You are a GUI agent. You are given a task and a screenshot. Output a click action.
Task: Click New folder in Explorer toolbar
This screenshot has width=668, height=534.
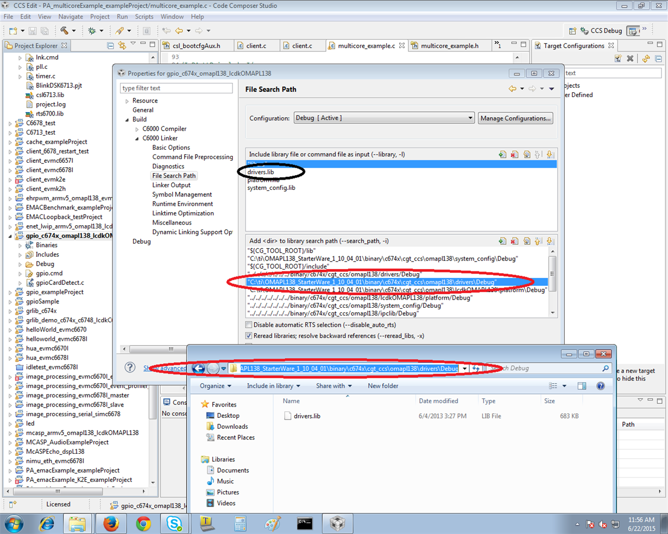tap(383, 386)
